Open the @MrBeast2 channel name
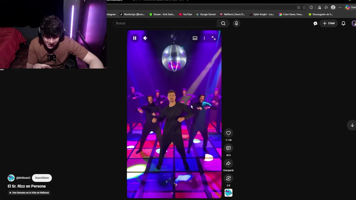 click(x=23, y=178)
